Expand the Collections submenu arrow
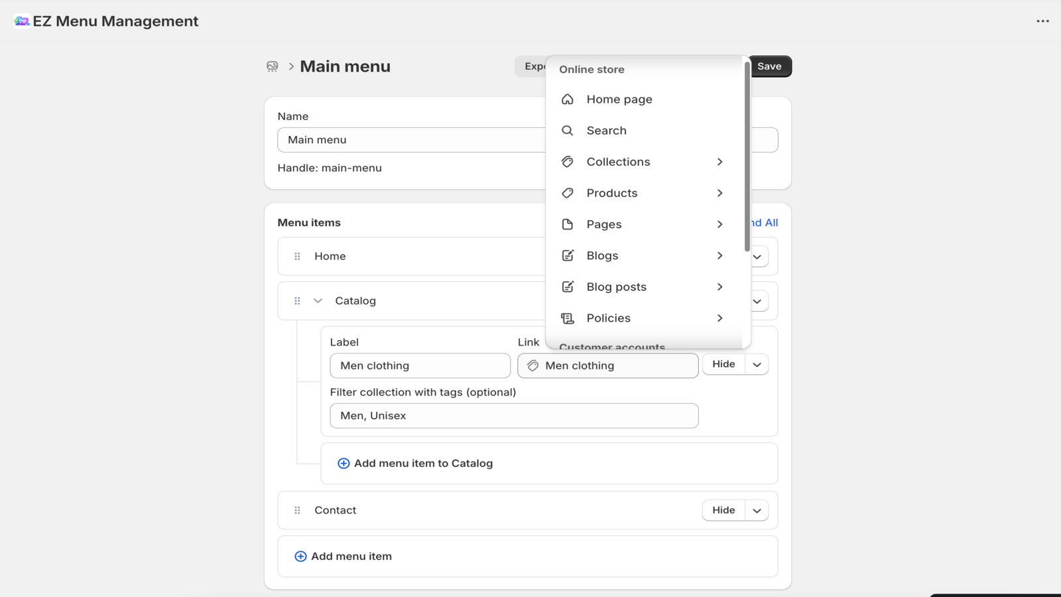 719,161
